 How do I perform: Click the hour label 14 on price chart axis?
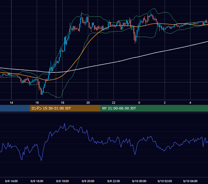click(x=11, y=103)
